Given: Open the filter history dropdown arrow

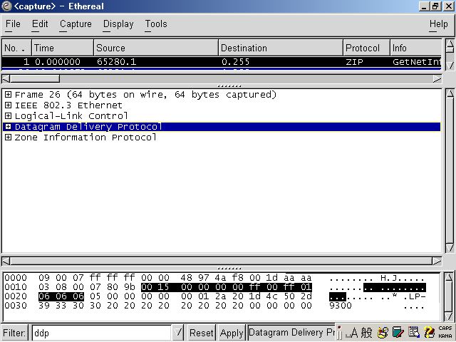Looking at the screenshot, I should tap(178, 333).
